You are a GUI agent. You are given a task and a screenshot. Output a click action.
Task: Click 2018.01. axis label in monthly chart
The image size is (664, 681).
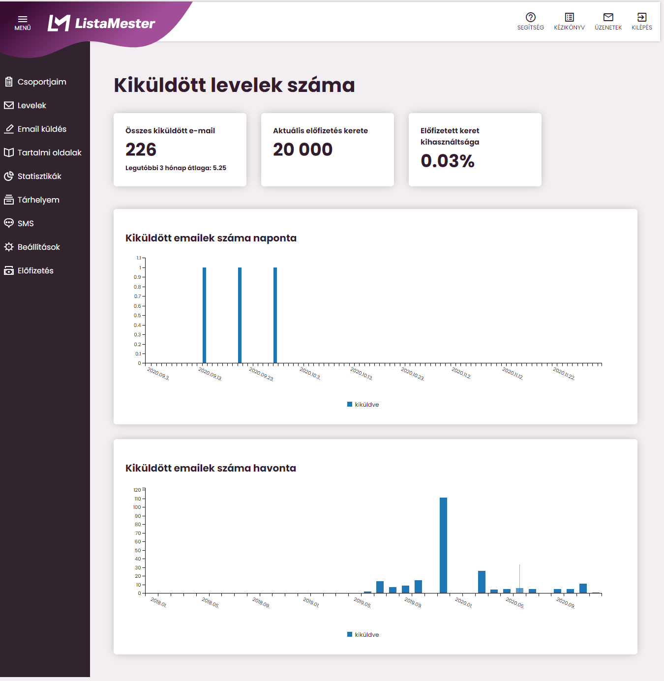pyautogui.click(x=158, y=602)
